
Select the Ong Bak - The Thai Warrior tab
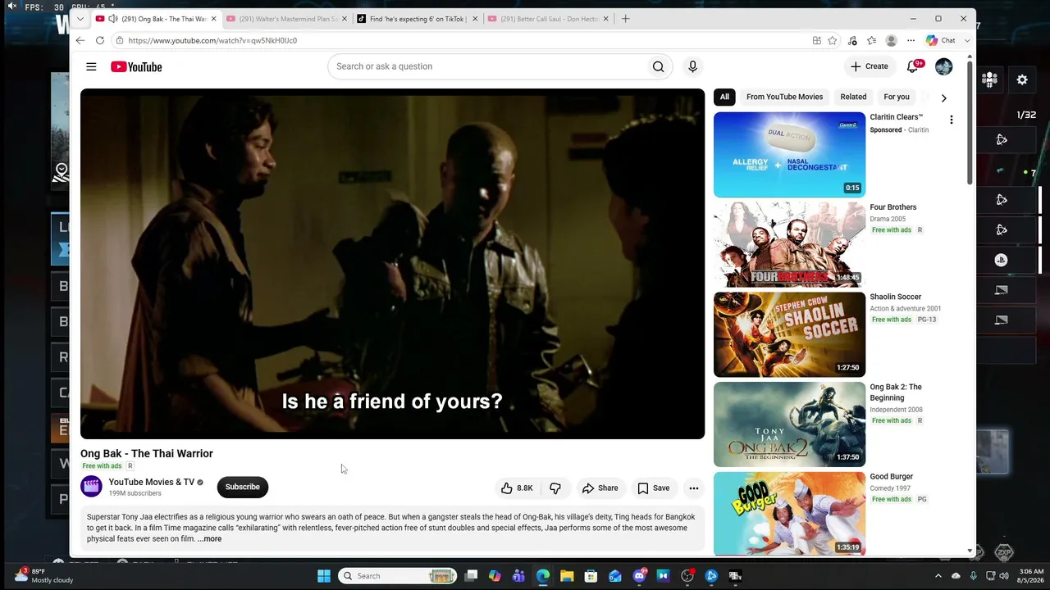tap(157, 19)
